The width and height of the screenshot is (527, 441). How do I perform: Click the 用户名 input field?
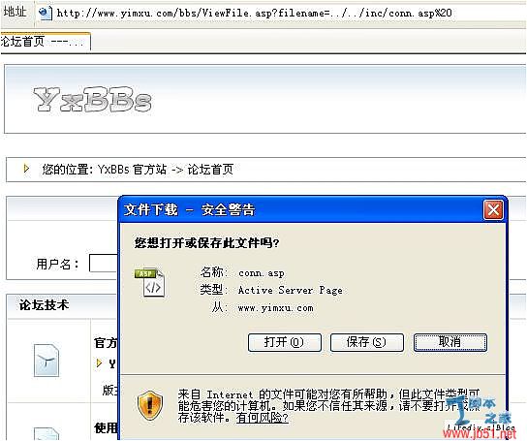click(104, 263)
